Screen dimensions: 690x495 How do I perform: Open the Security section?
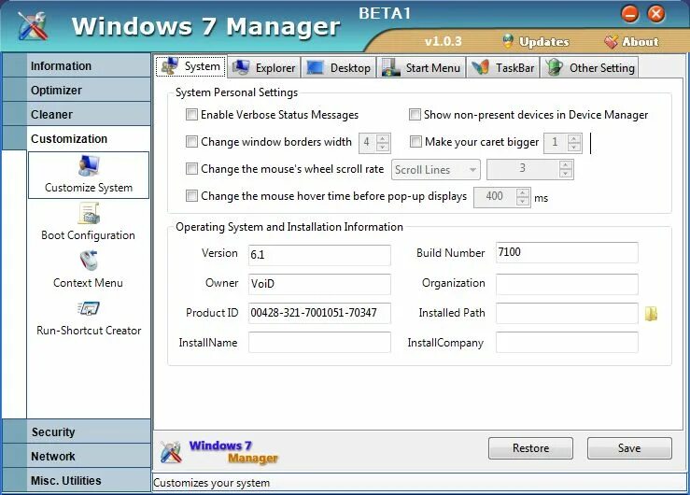(77, 432)
